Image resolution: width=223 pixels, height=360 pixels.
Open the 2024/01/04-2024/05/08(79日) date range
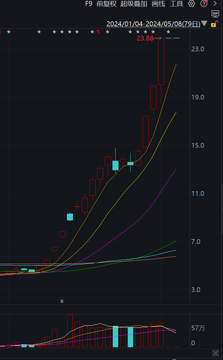coord(153,24)
